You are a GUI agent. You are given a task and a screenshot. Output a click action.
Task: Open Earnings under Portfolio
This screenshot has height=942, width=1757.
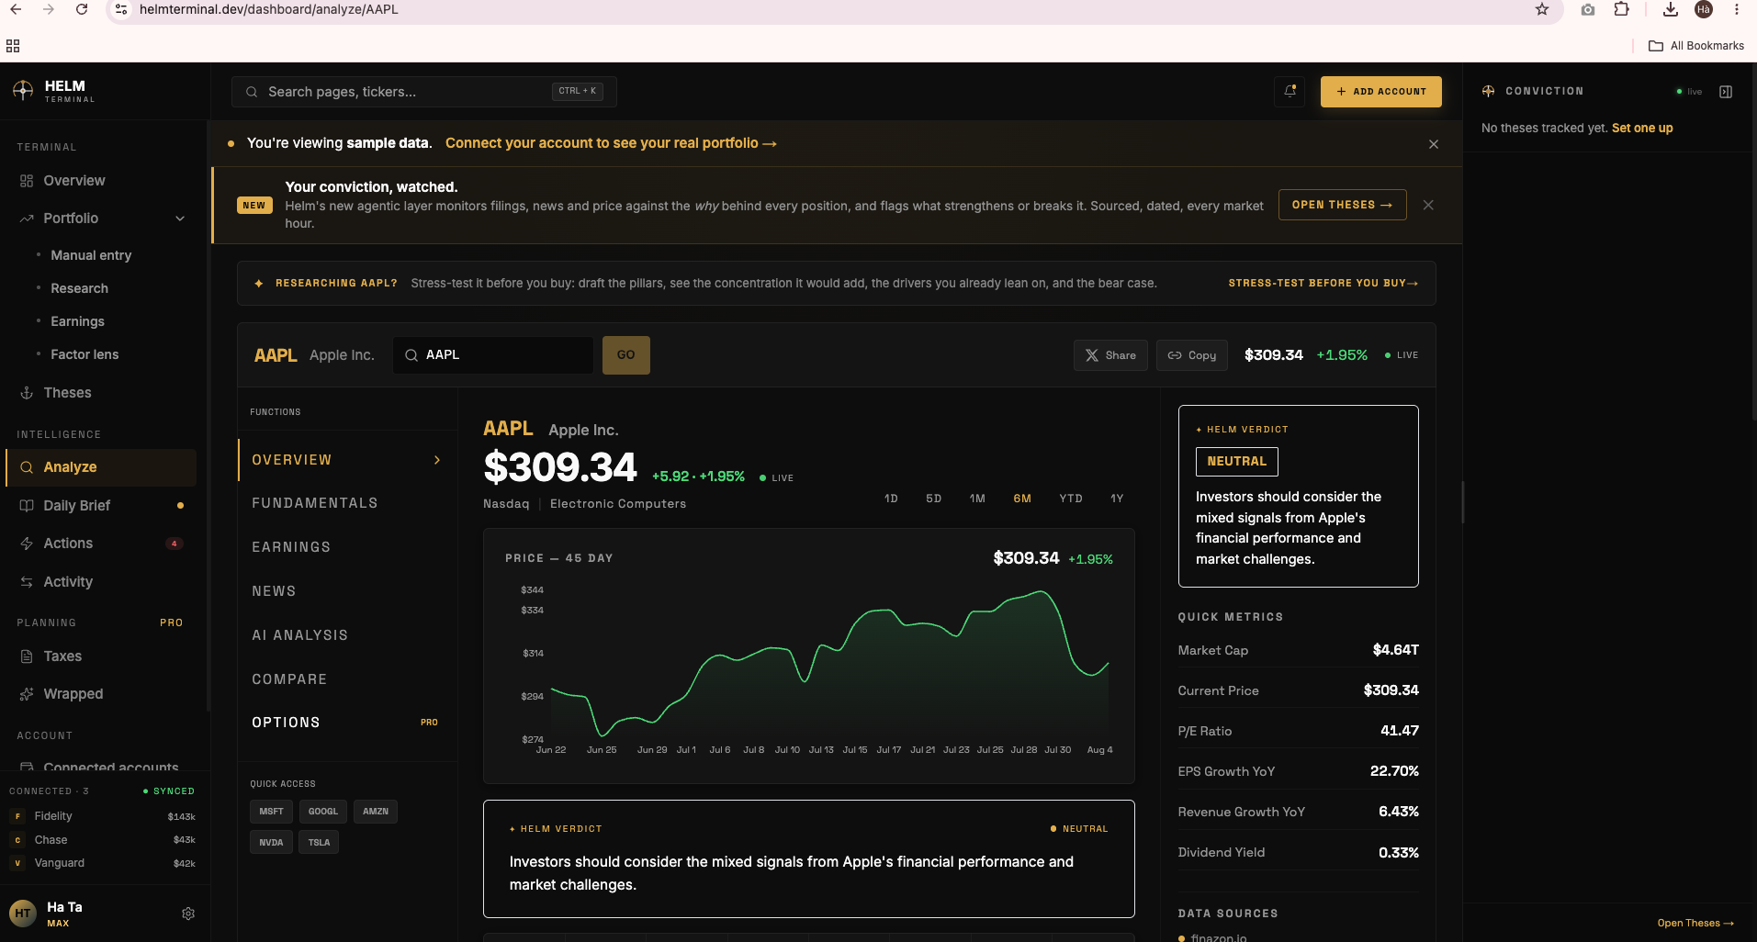[77, 321]
